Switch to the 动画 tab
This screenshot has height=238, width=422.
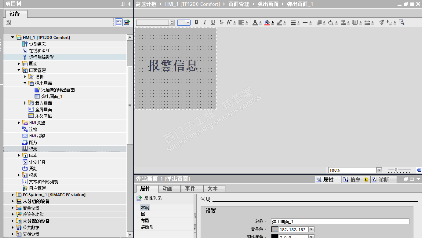pos(169,189)
